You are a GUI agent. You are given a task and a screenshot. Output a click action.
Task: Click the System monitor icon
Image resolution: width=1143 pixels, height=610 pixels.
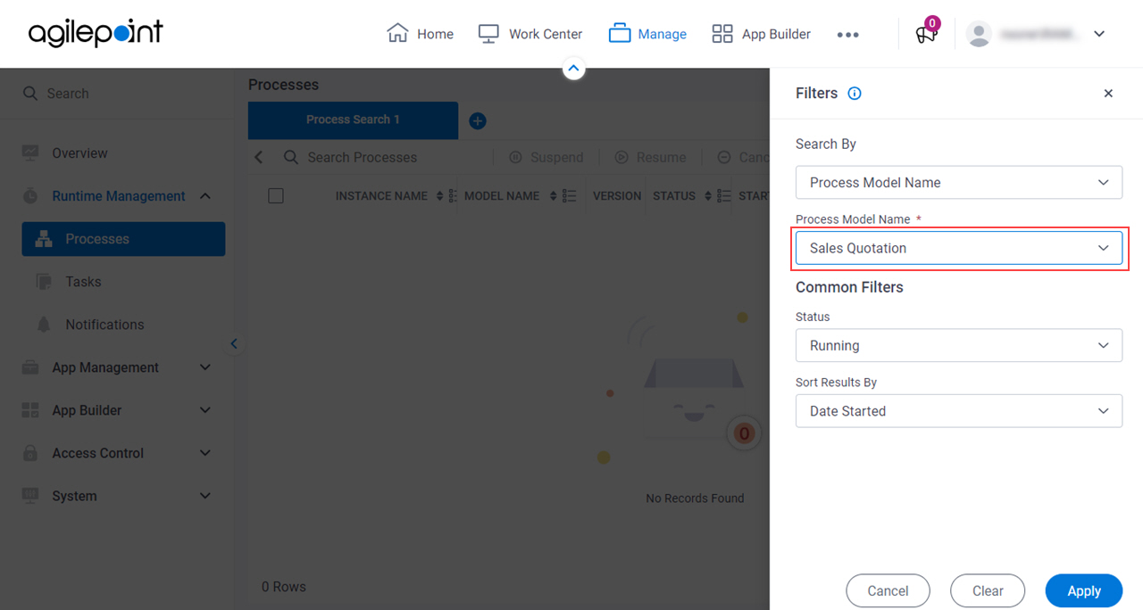pyautogui.click(x=30, y=495)
